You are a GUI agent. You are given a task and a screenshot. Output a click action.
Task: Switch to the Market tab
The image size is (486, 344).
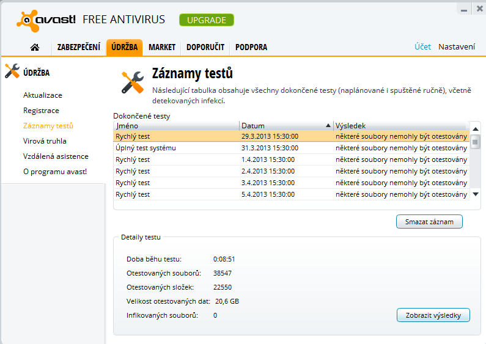[x=162, y=47]
